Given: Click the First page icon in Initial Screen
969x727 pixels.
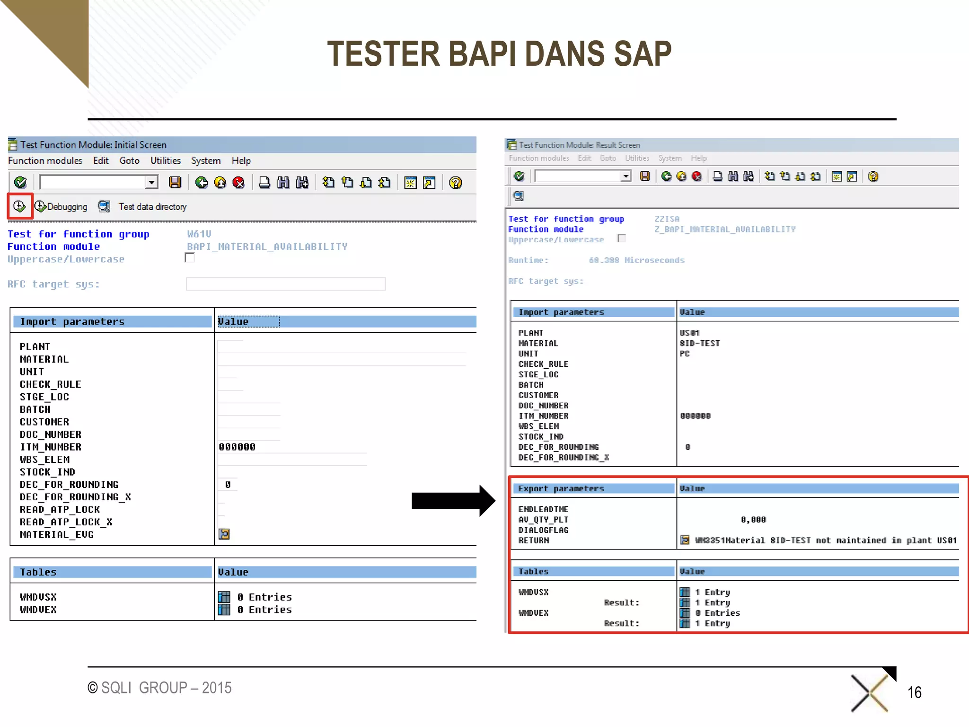Looking at the screenshot, I should click(x=328, y=182).
